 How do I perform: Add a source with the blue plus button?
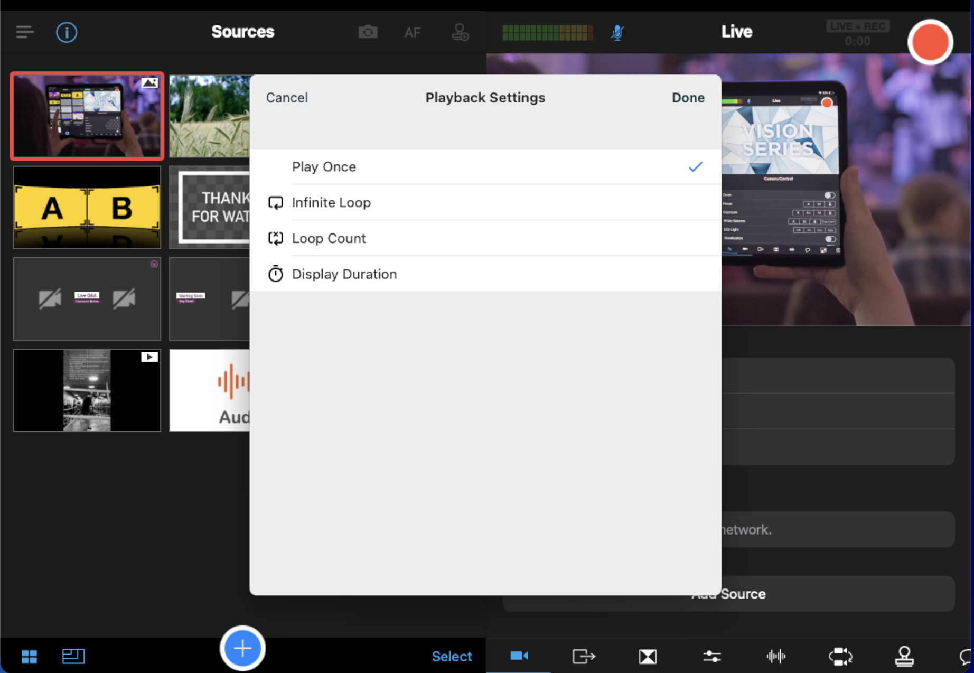(242, 648)
